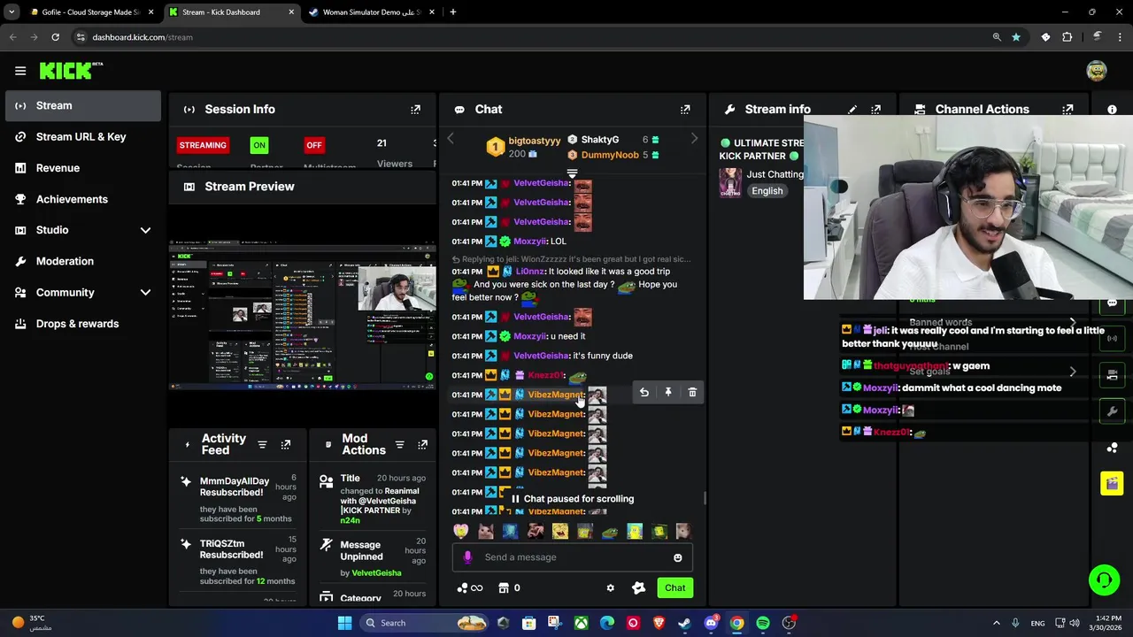Insert the Pepe frog quick emote
The image size is (1133, 637).
[x=610, y=532]
